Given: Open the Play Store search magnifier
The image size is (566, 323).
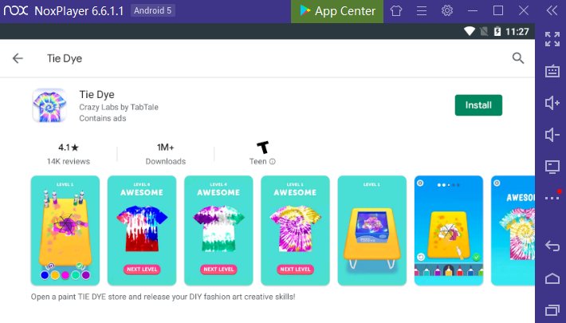Looking at the screenshot, I should pos(518,58).
